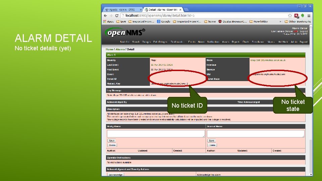Expand the Dashboards navigation menu

(178, 42)
